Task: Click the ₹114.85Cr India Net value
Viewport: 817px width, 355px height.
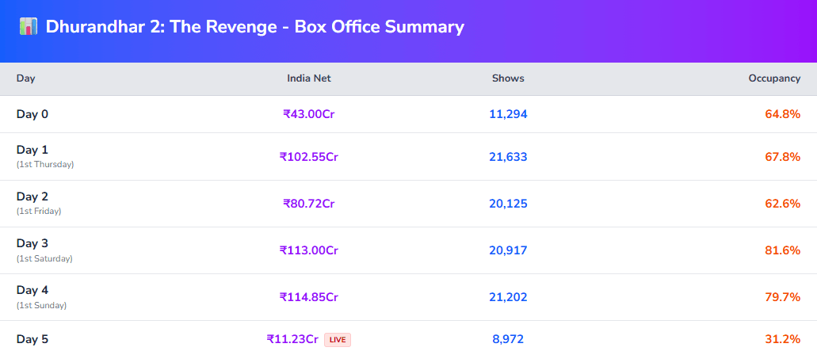Action: pos(309,297)
